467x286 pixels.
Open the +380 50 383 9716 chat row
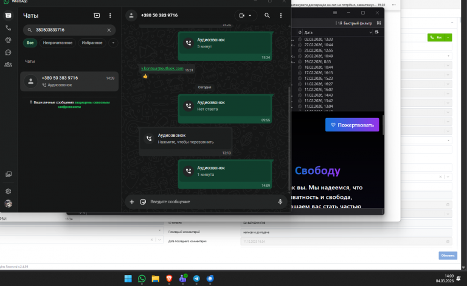(69, 82)
